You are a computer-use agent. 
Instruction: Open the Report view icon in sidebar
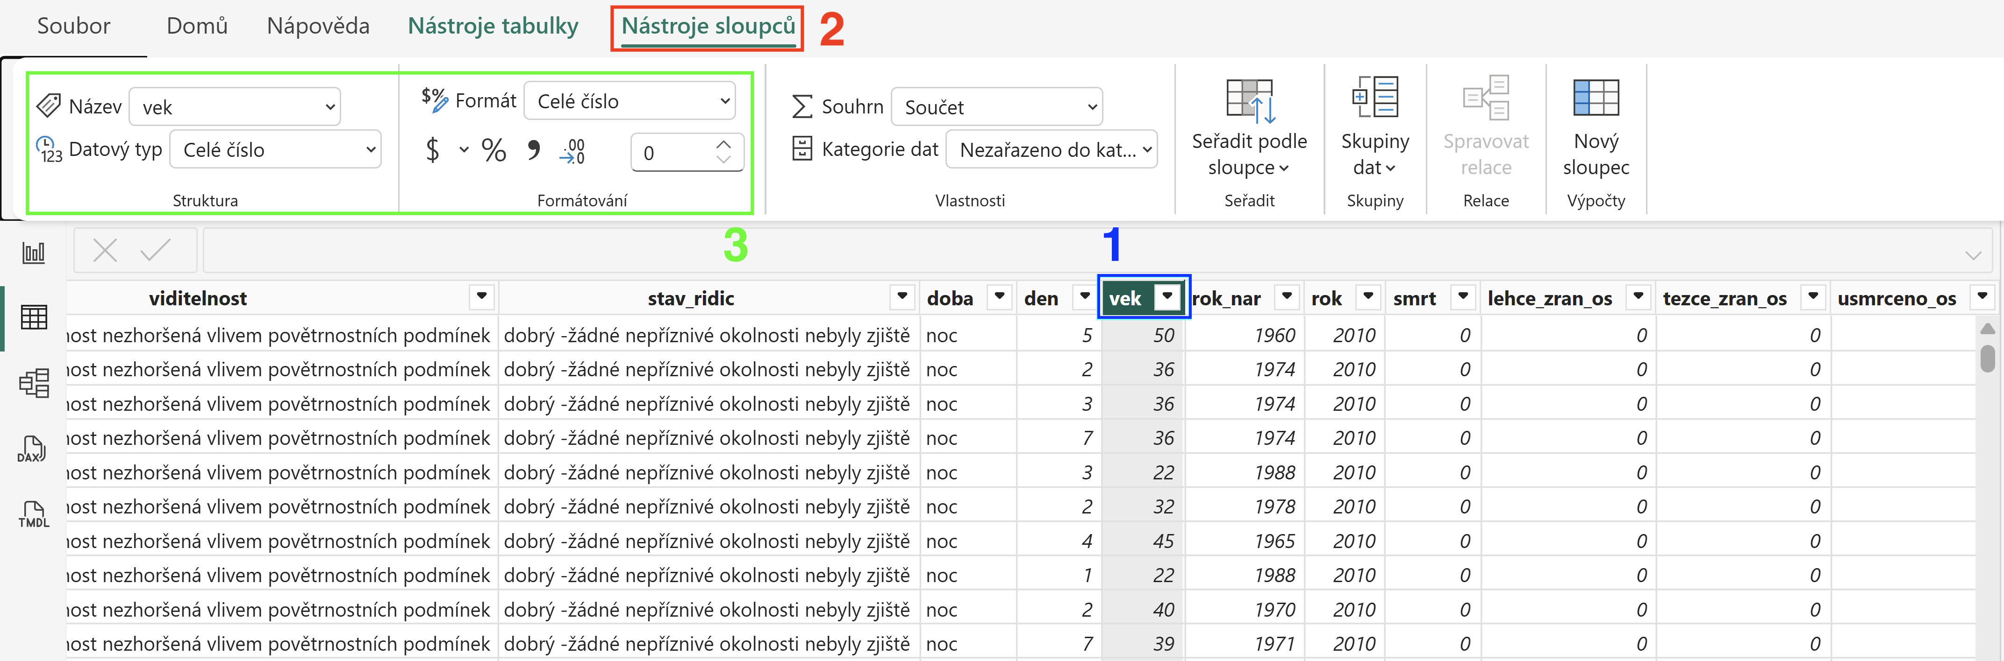coord(34,253)
